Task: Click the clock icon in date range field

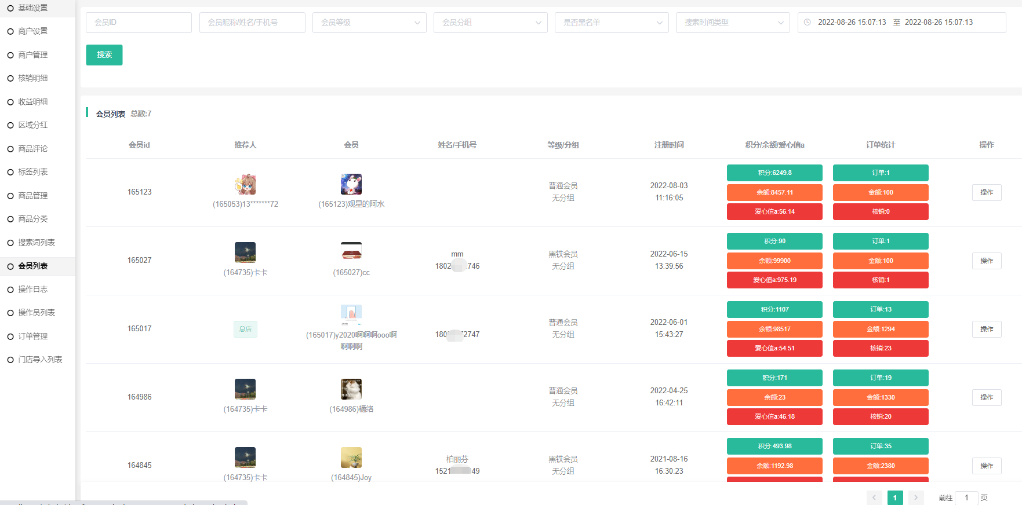Action: 807,23
